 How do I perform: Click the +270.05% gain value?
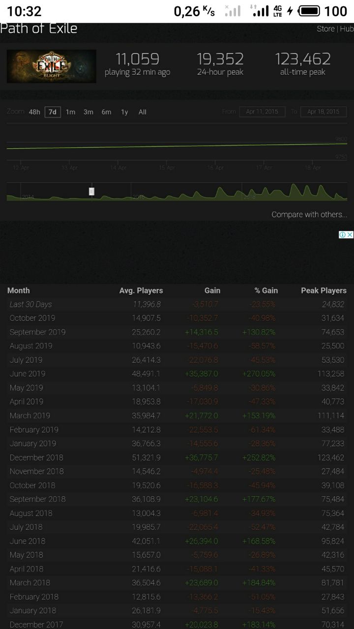click(259, 374)
